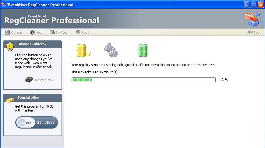Click the Having Problem? panel header

[33, 44]
